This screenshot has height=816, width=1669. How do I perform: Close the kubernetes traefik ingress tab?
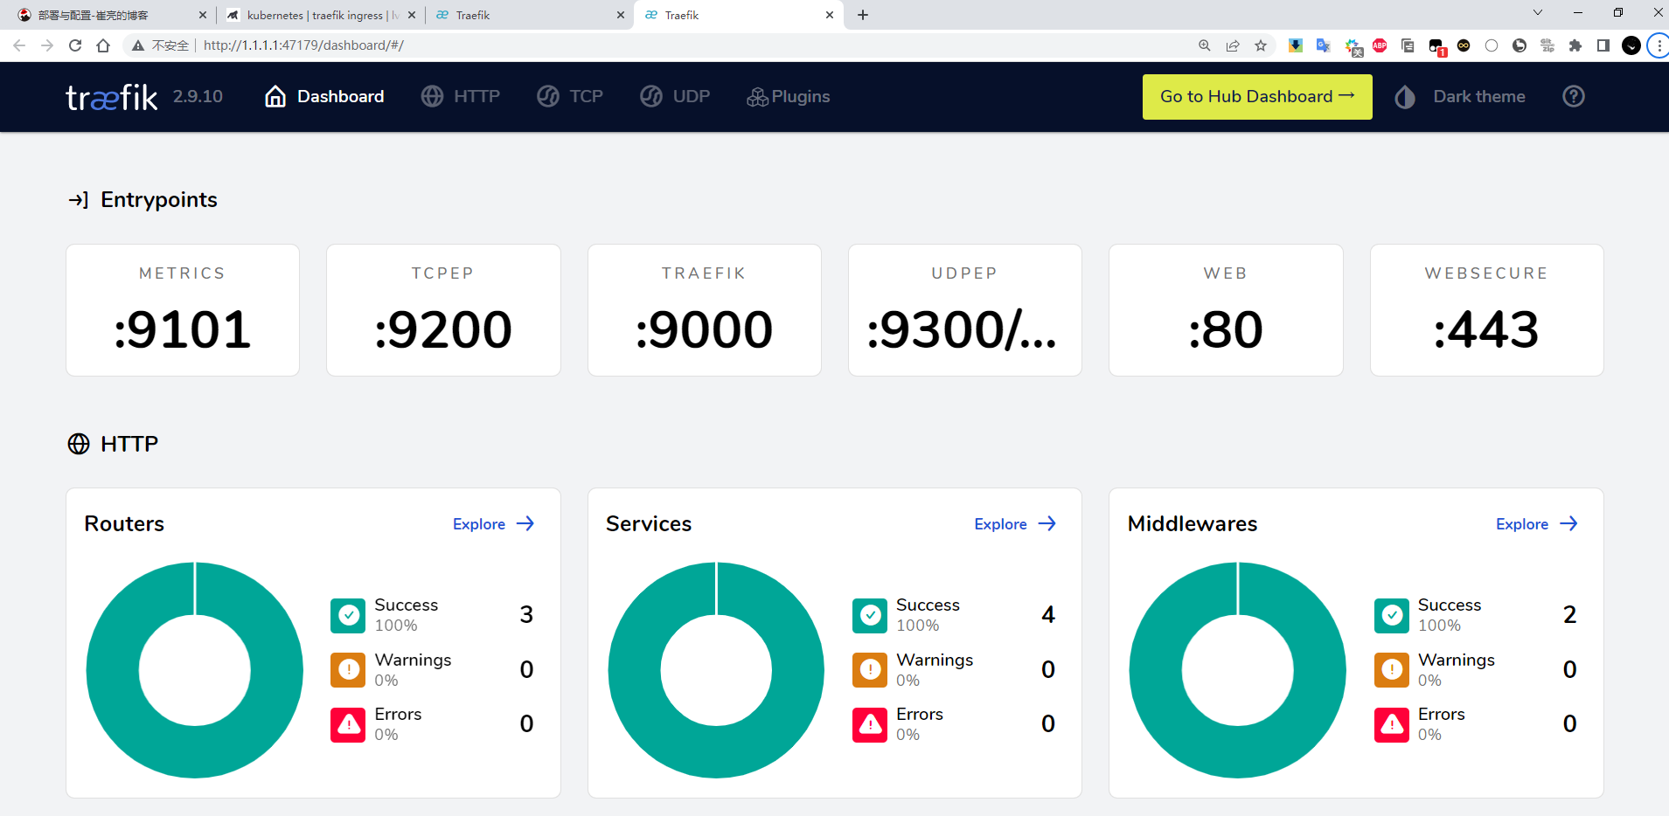point(412,15)
